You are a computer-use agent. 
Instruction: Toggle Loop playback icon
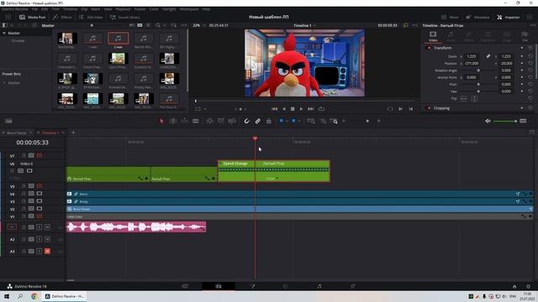point(321,109)
